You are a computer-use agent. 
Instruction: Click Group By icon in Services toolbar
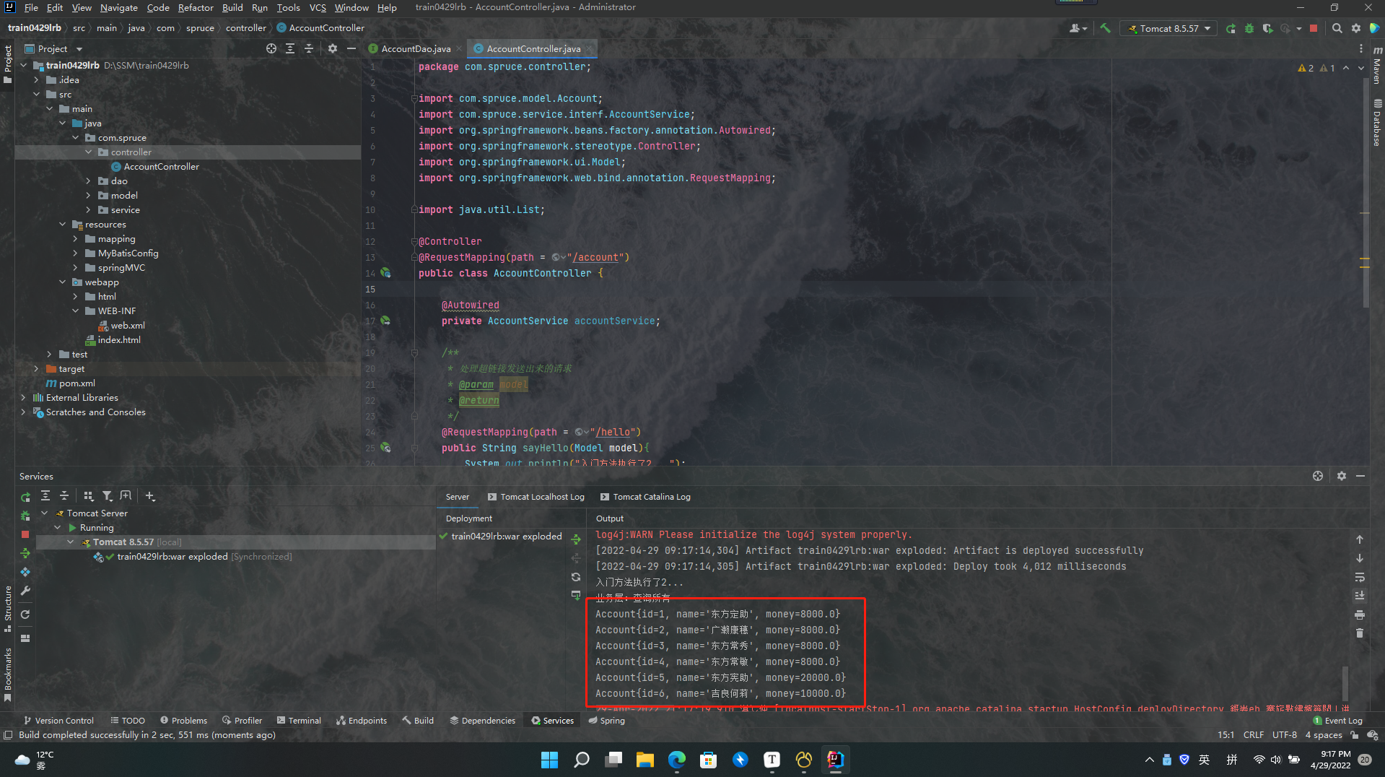[x=88, y=496]
